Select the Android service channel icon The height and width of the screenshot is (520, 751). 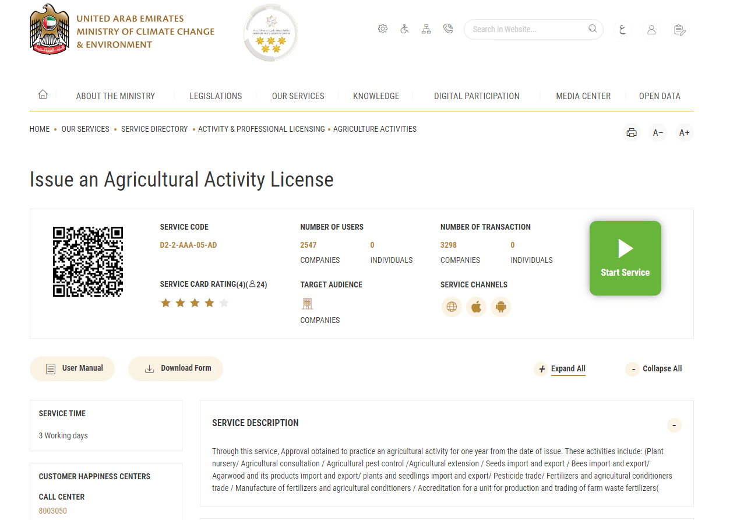click(500, 307)
